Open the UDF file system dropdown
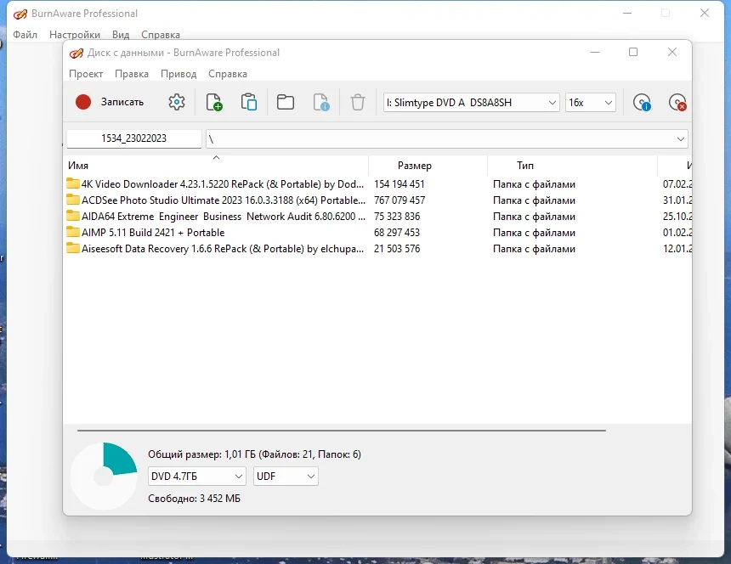731x564 pixels. pos(286,476)
